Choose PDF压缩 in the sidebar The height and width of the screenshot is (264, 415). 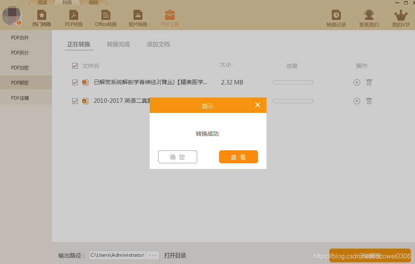pyautogui.click(x=26, y=98)
